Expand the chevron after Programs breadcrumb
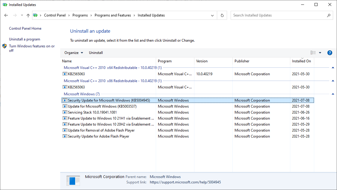The image size is (337, 190). coord(91,16)
